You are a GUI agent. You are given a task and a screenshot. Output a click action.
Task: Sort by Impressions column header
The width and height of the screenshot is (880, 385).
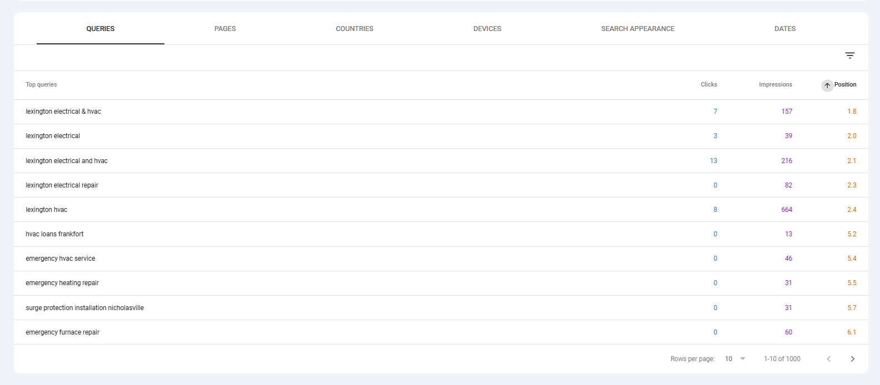(775, 85)
